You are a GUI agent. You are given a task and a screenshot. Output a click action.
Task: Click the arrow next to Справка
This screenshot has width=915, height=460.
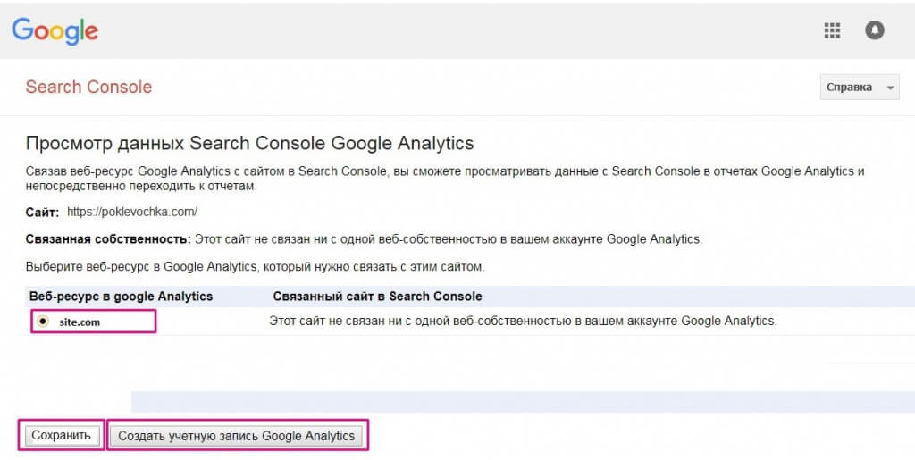[889, 88]
